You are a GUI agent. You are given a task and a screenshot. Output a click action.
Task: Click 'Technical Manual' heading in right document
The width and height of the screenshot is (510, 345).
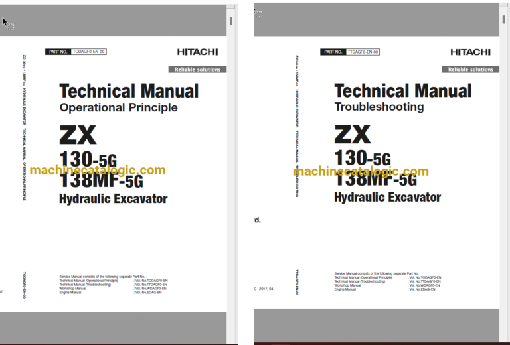[x=403, y=90]
